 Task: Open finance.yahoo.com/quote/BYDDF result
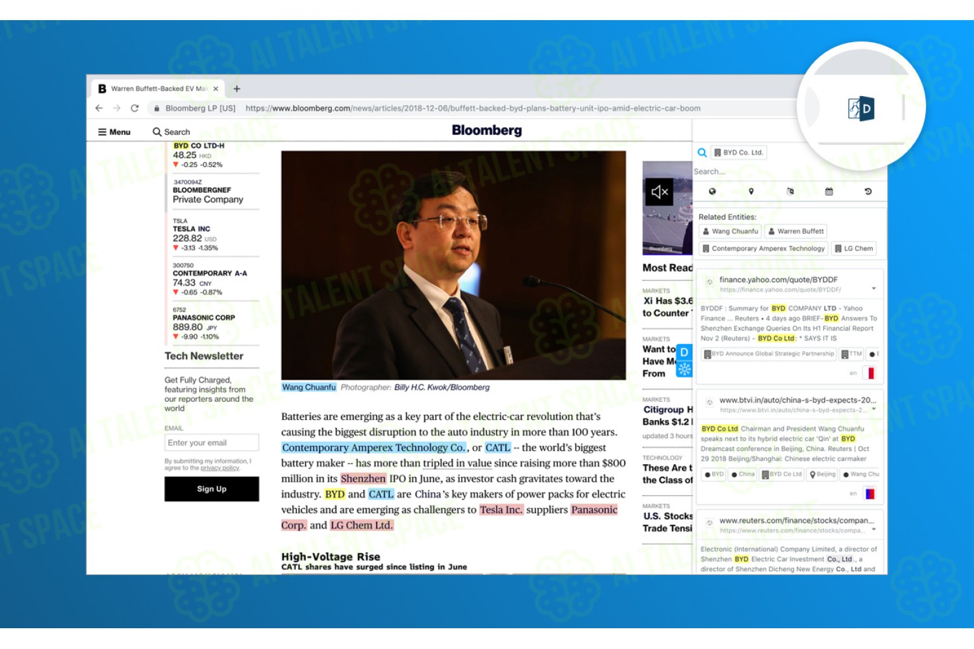click(779, 280)
